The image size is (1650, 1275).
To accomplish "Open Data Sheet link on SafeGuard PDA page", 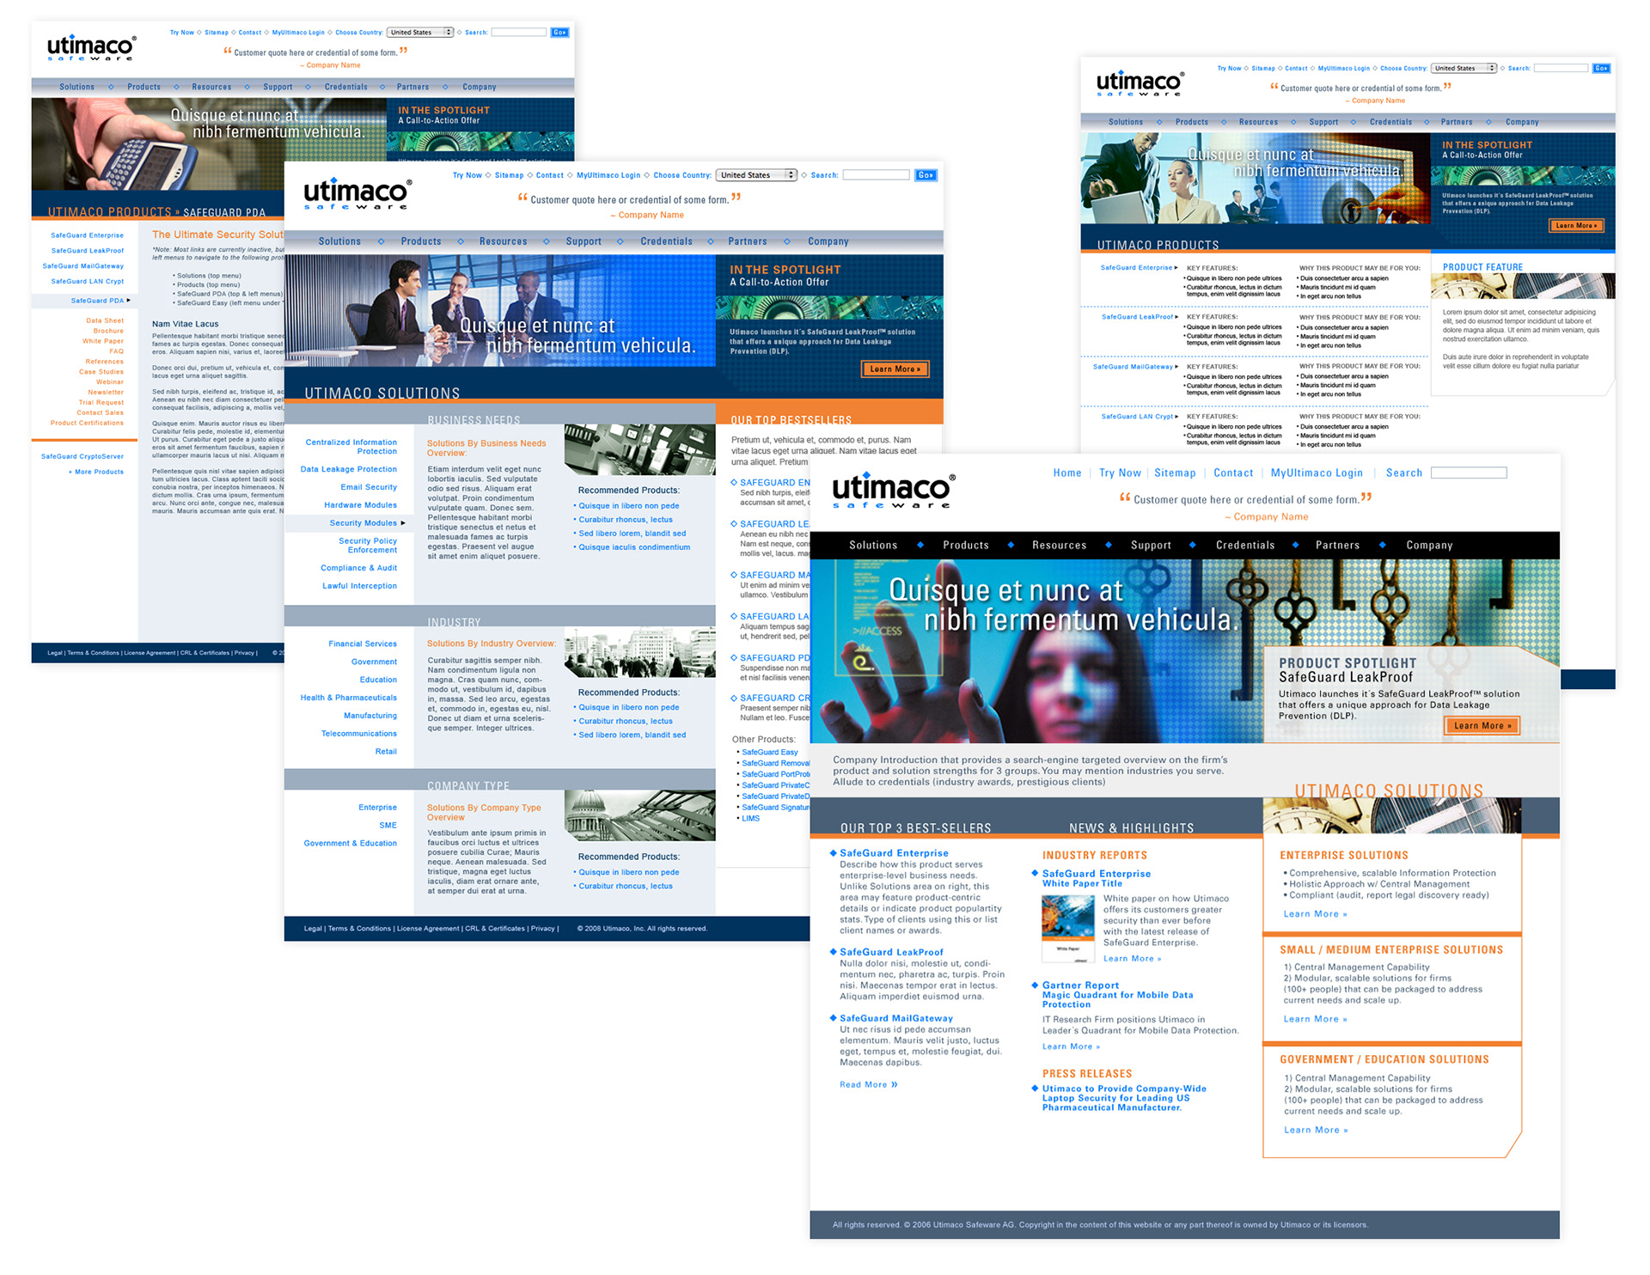I will pos(105,320).
